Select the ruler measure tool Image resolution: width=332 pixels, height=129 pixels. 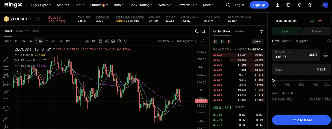tap(6, 119)
